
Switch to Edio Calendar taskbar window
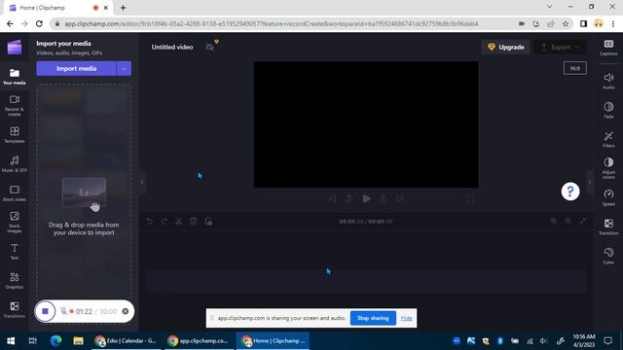pyautogui.click(x=126, y=341)
